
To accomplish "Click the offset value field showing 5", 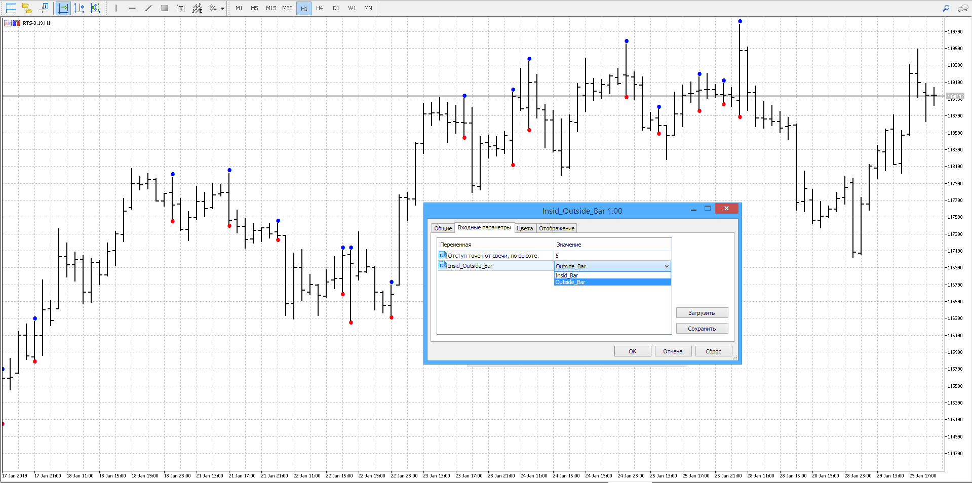I will [612, 256].
